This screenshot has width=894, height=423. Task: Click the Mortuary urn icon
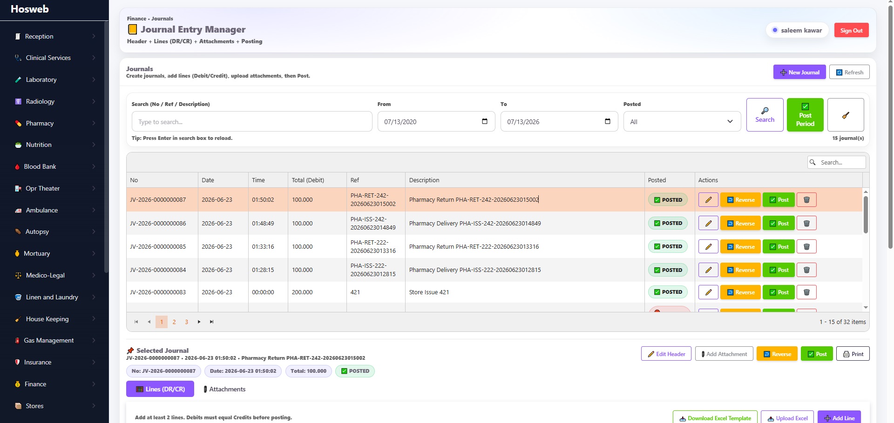point(17,254)
